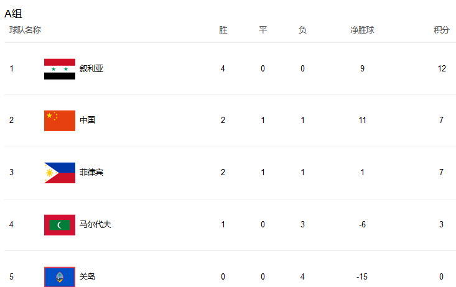Open the 叙利亚 team link

click(91, 69)
